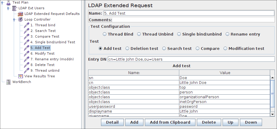Collapse the LDAP Ext Users tree node
This screenshot has width=277, height=129.
(8, 8)
